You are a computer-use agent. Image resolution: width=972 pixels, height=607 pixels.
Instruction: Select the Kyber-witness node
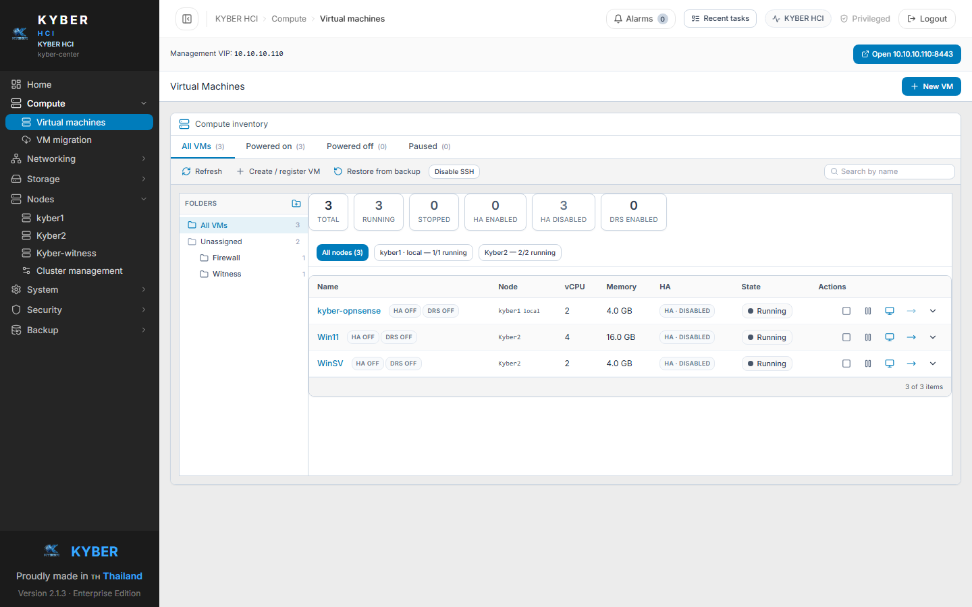pos(80,253)
